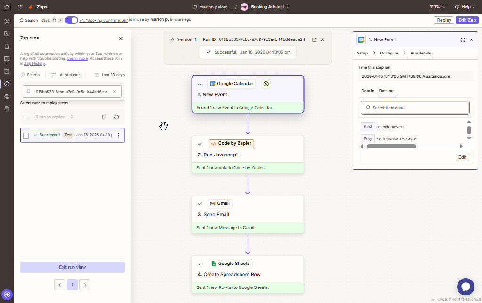Screen dimensions: 482x303
Task: Switch to the Data in tab
Action: tap(368, 91)
